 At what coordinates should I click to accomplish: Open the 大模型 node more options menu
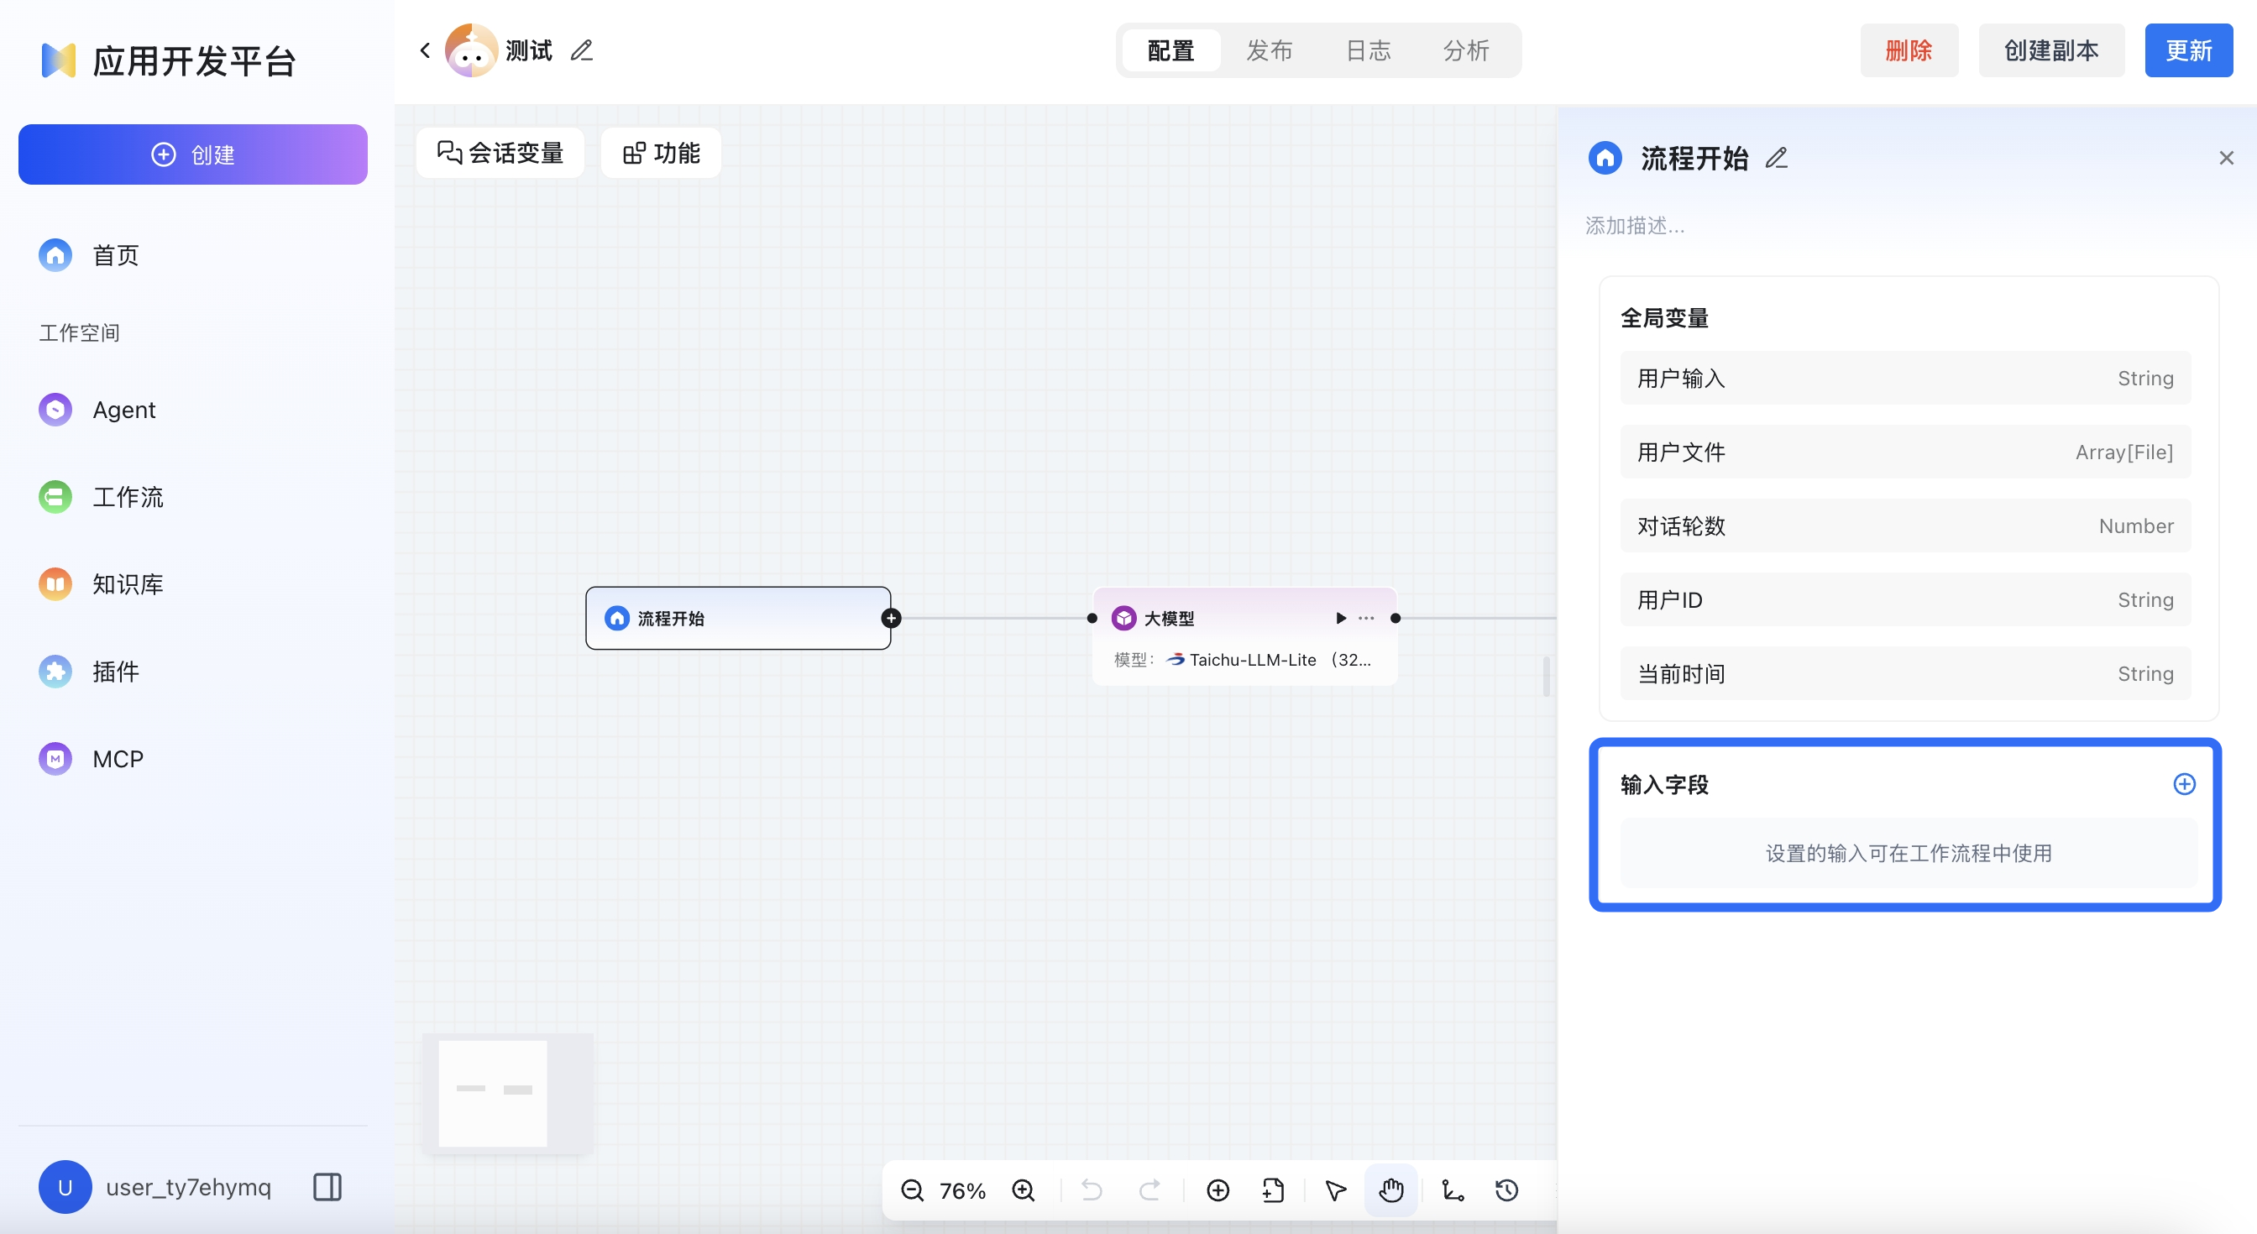coord(1366,619)
